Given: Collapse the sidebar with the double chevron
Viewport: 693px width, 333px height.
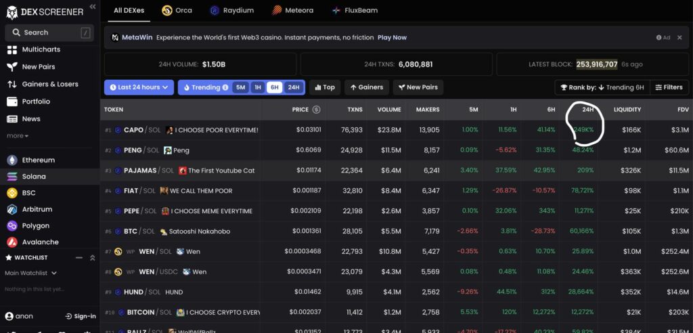Looking at the screenshot, I should click(x=92, y=6).
